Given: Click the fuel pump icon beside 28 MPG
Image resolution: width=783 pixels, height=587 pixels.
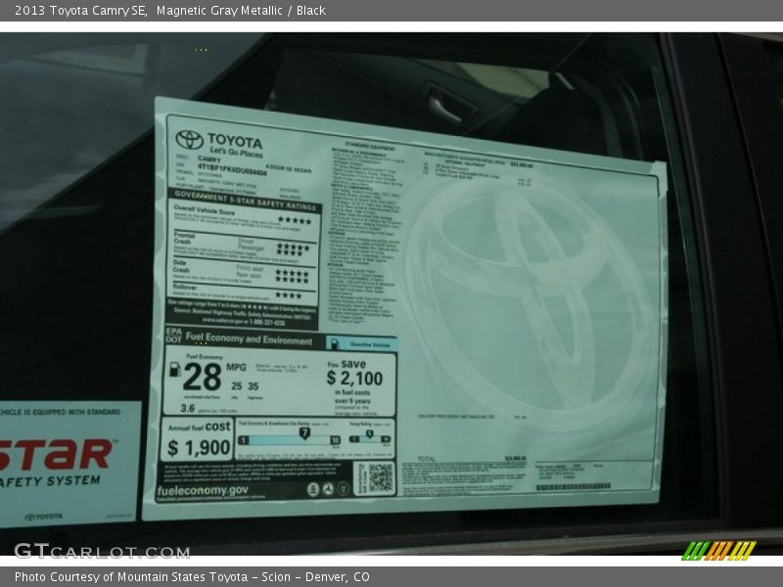Looking at the screenshot, I should (x=175, y=371).
